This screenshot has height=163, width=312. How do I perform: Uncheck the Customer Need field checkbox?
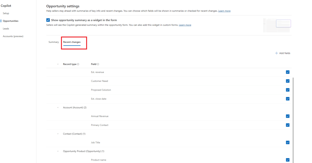288,81
